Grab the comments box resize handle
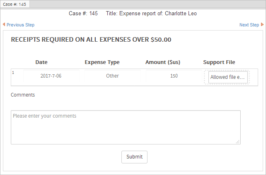The height and width of the screenshot is (175, 266). [x=238, y=142]
